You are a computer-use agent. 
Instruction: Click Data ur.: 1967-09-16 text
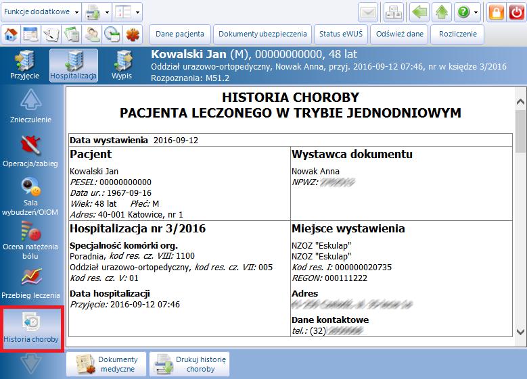click(x=110, y=193)
